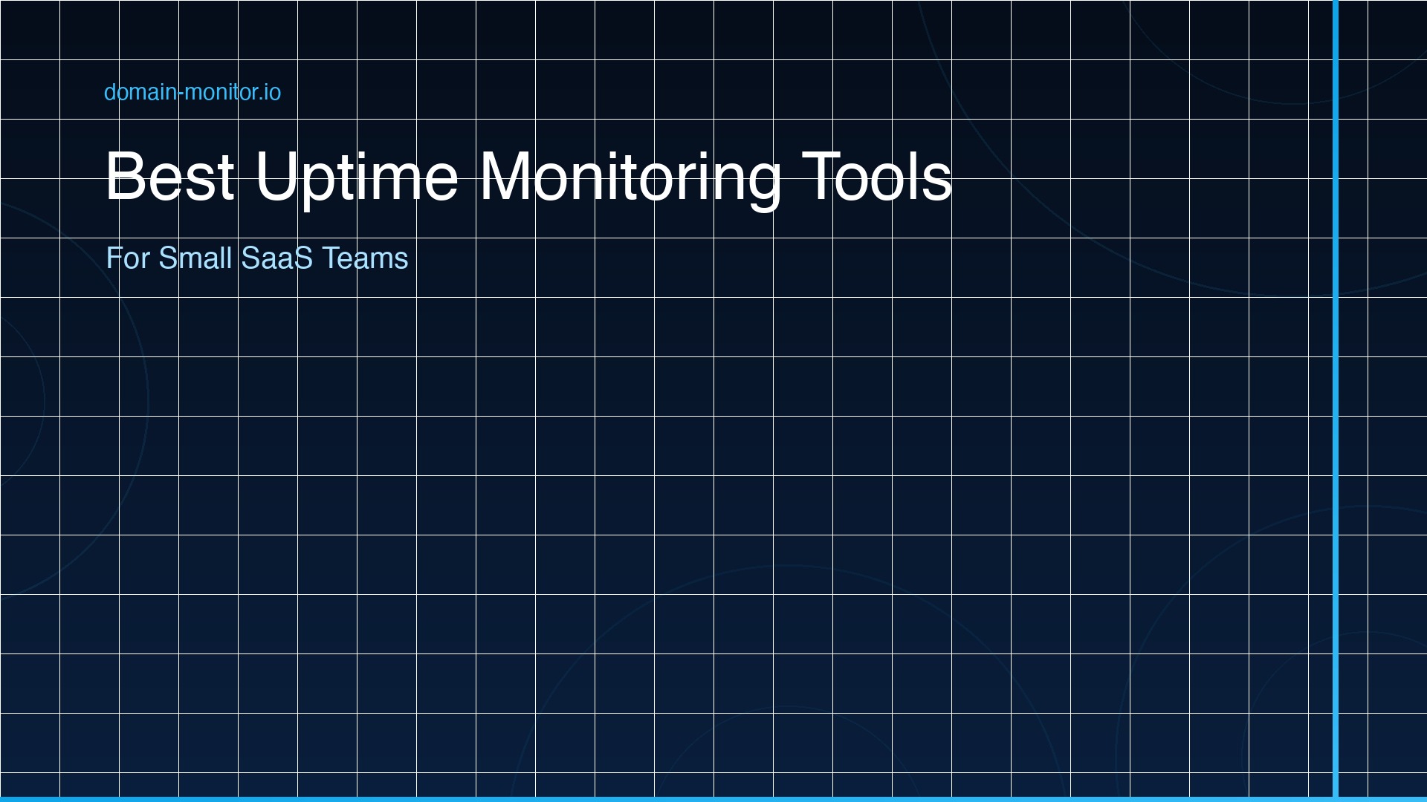Click the word "Small" in the subtitle
This screenshot has height=802, width=1427.
tap(197, 258)
